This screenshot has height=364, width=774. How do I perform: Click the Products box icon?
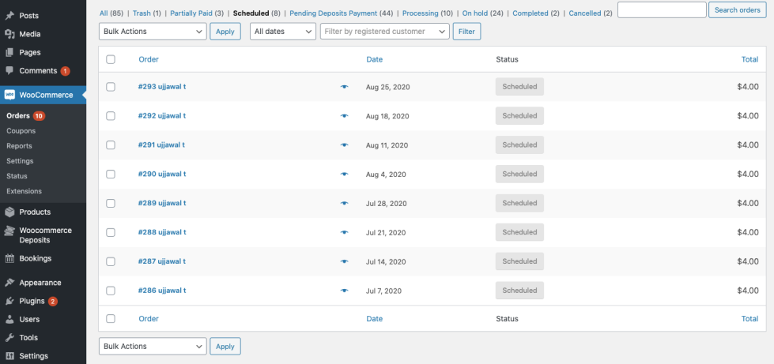[9, 212]
